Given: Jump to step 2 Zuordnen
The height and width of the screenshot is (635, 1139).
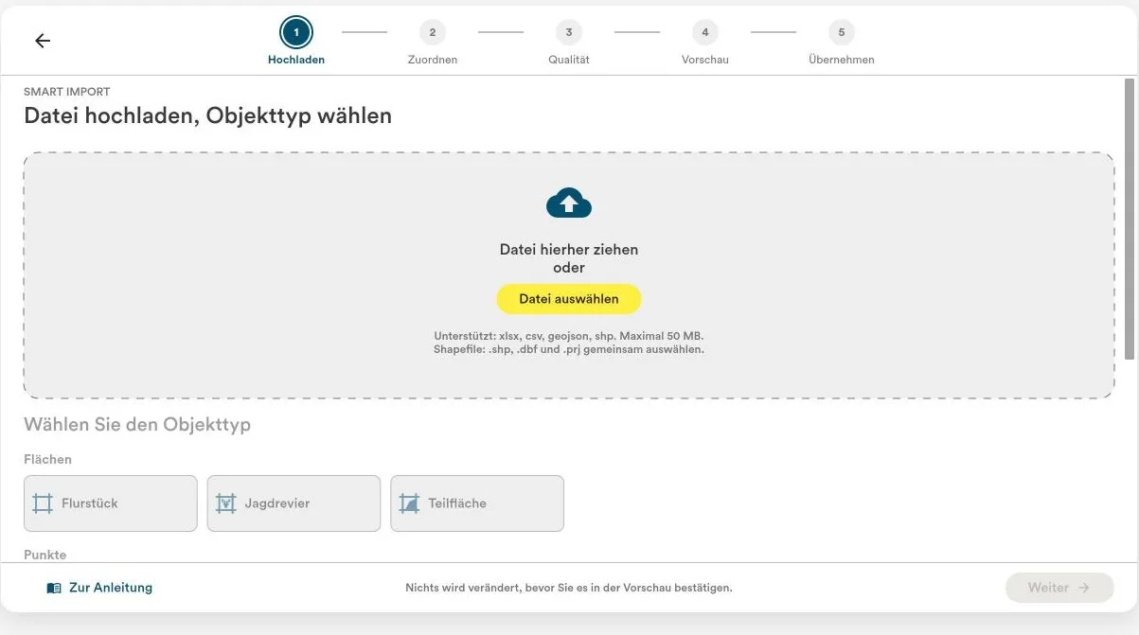Looking at the screenshot, I should coord(433,43).
